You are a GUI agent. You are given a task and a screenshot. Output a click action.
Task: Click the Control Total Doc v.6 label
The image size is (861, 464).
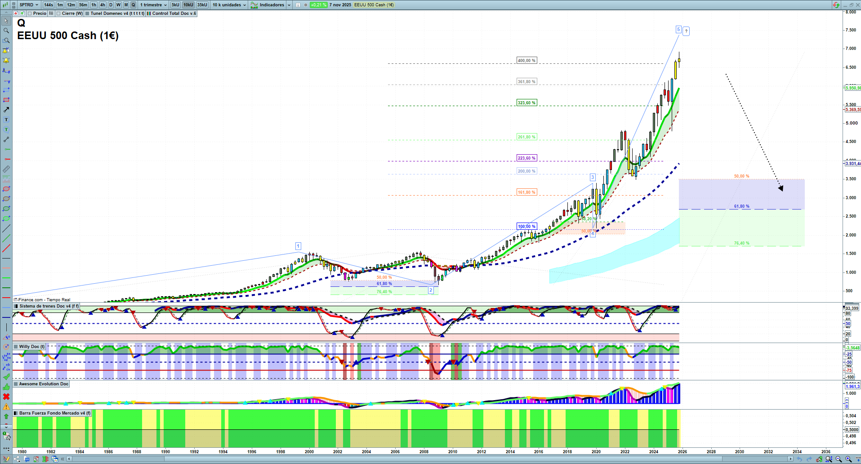click(x=174, y=13)
